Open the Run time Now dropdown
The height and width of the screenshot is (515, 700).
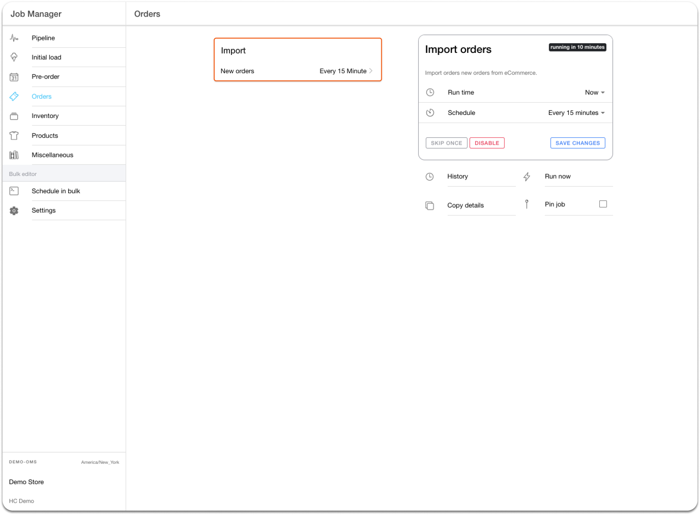595,93
